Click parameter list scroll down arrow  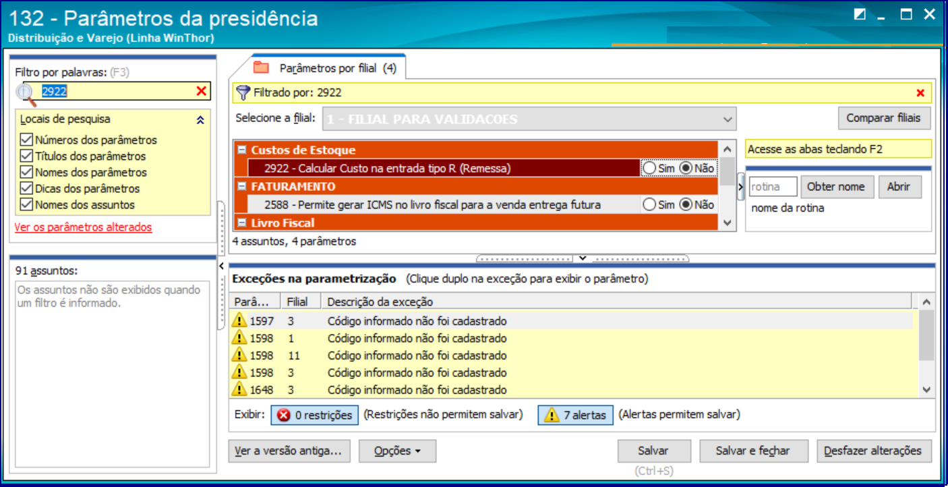(x=727, y=223)
